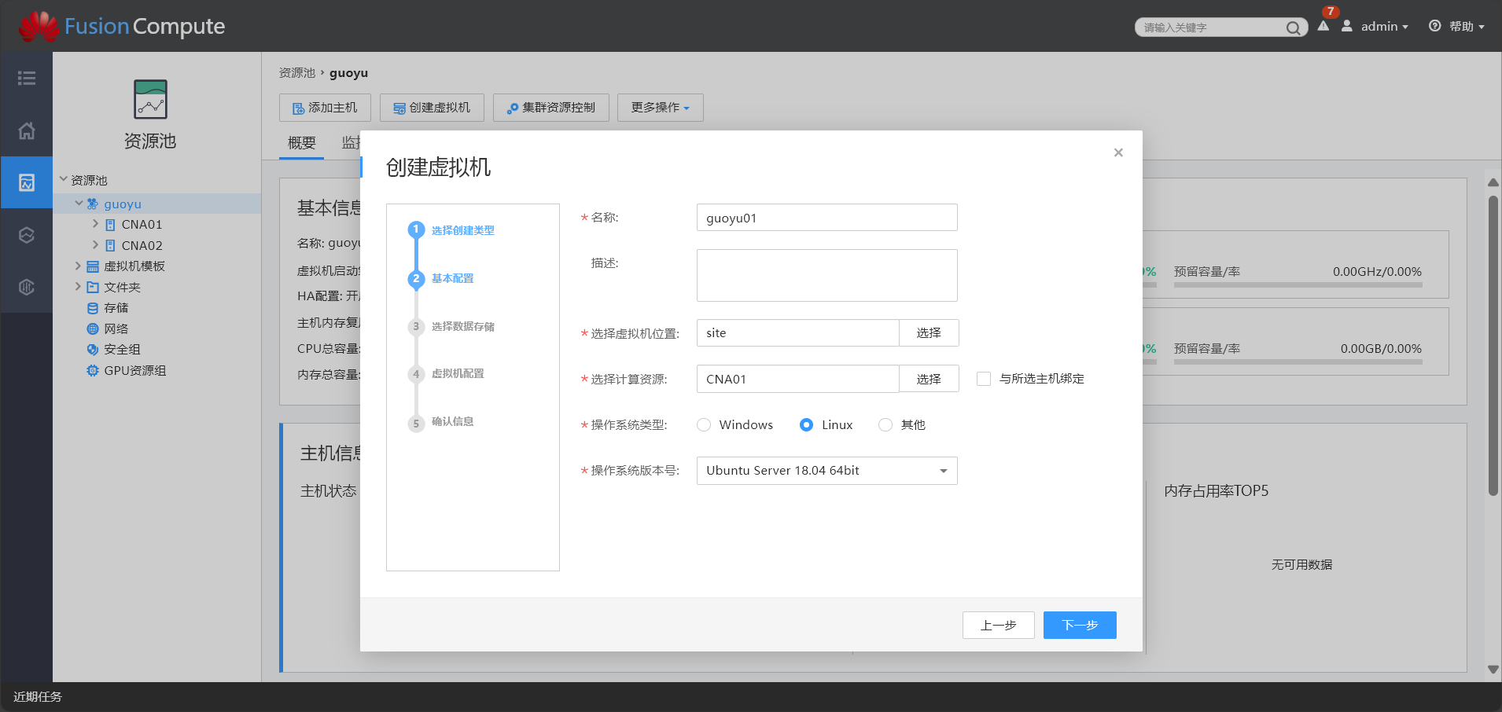Select the resource pool sidebar icon
Image resolution: width=1502 pixels, height=712 pixels.
[x=27, y=182]
